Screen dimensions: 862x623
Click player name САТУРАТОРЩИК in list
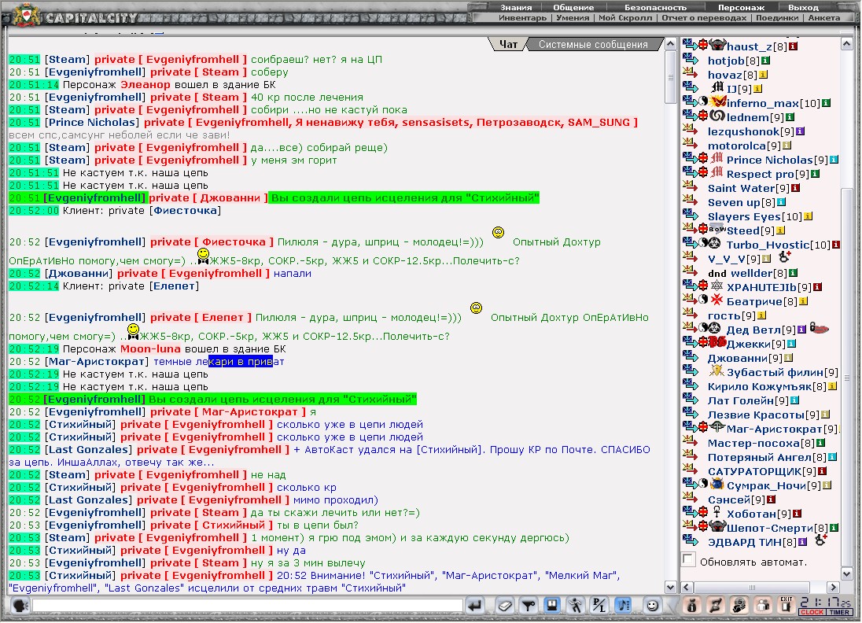(754, 471)
